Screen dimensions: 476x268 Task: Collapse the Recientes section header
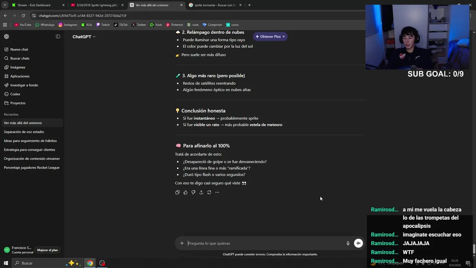click(x=11, y=115)
